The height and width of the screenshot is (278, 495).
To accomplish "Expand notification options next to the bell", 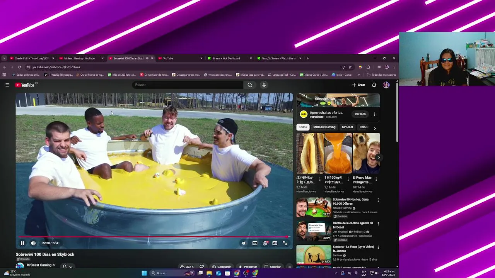I will (x=71, y=266).
